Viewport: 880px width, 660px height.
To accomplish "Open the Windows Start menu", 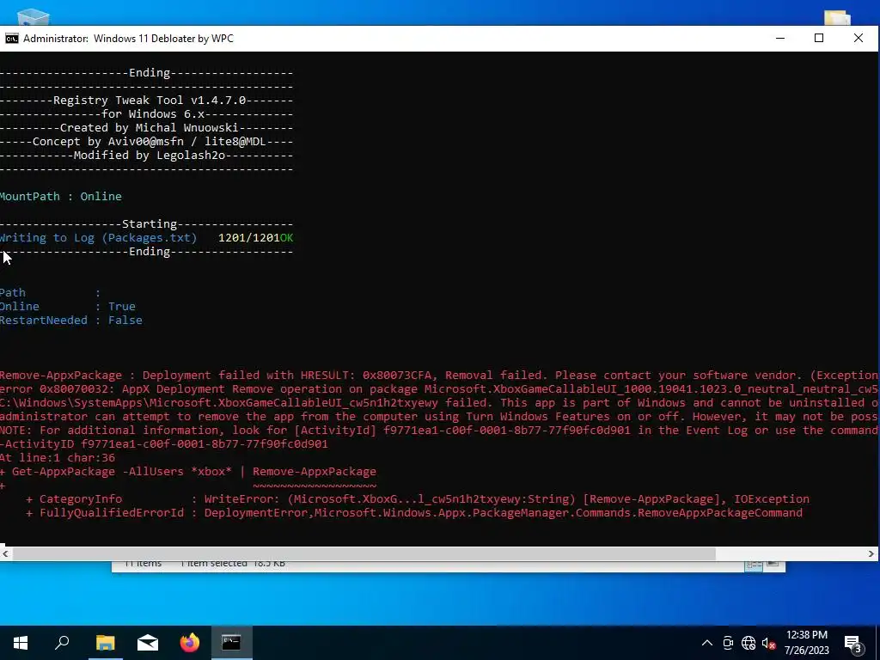I will point(21,643).
